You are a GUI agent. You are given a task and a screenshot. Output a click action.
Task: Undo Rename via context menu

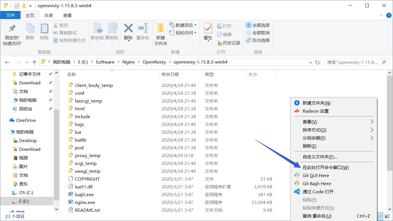(x=333, y=216)
